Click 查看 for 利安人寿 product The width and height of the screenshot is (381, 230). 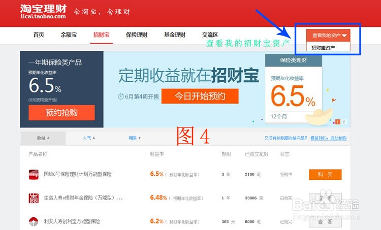click(325, 222)
